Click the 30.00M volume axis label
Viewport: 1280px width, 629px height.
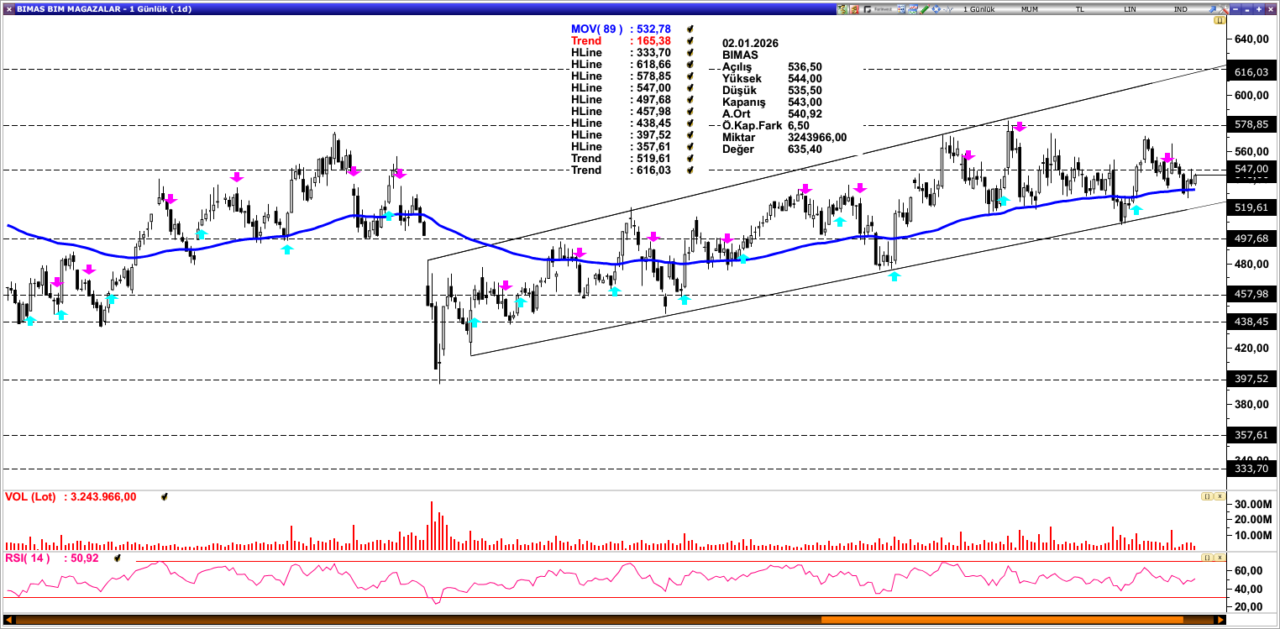coord(1251,504)
